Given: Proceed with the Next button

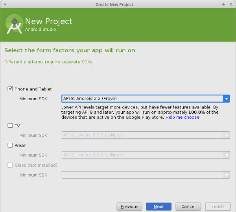Looking at the screenshot, I should [x=159, y=206].
